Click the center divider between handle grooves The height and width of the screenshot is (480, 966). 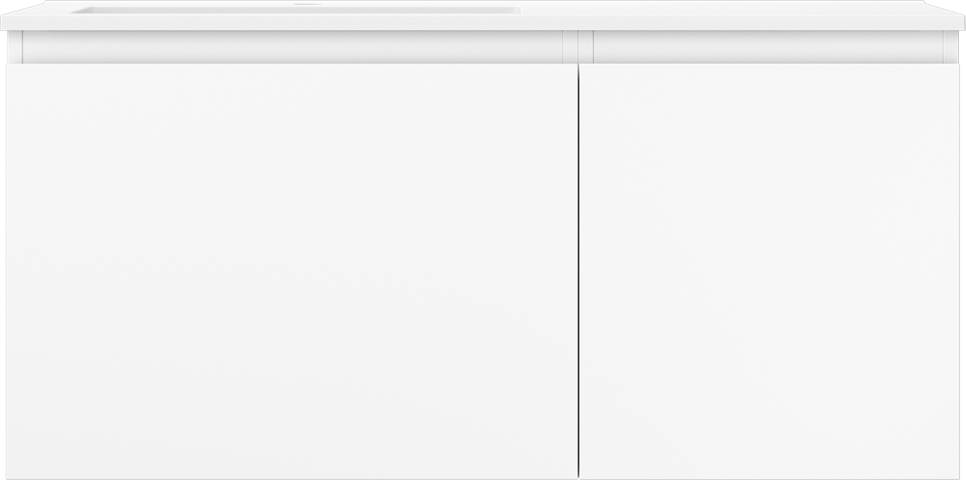(x=578, y=47)
